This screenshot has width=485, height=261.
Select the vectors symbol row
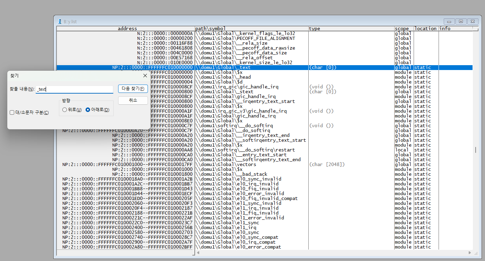pyautogui.click(x=242, y=165)
